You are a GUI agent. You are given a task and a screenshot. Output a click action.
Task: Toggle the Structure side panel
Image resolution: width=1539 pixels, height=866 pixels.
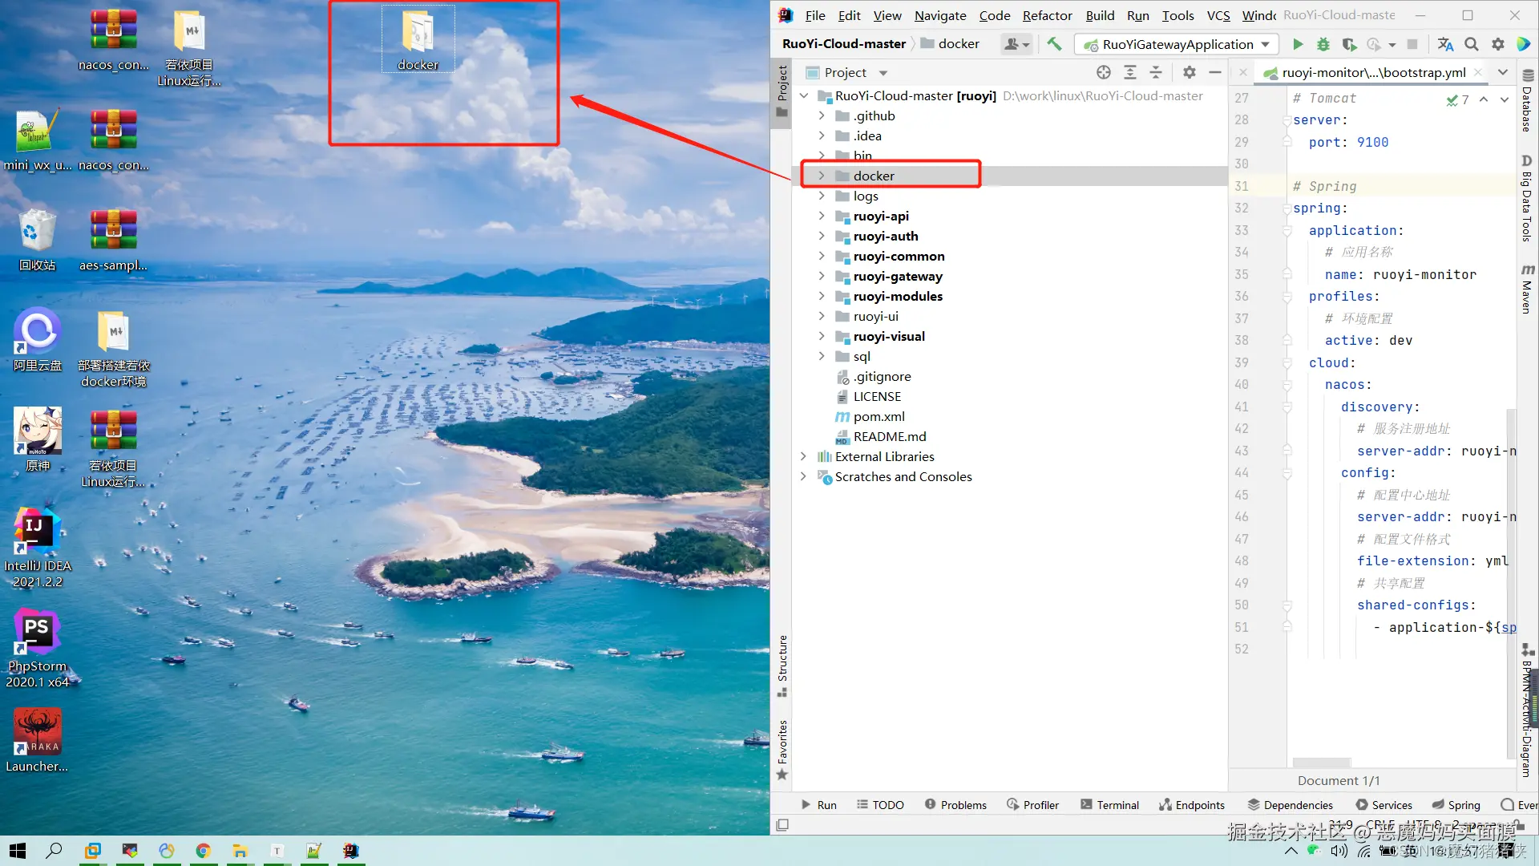click(x=782, y=666)
